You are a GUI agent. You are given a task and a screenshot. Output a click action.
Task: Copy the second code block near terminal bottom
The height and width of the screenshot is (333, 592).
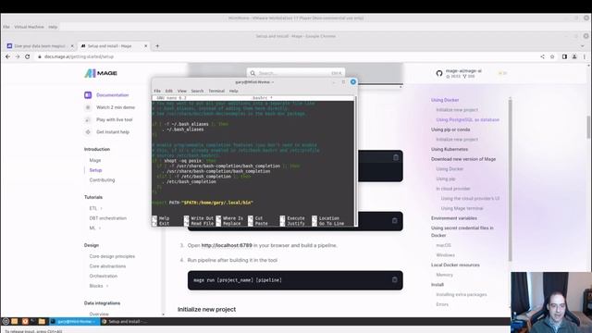[395, 220]
